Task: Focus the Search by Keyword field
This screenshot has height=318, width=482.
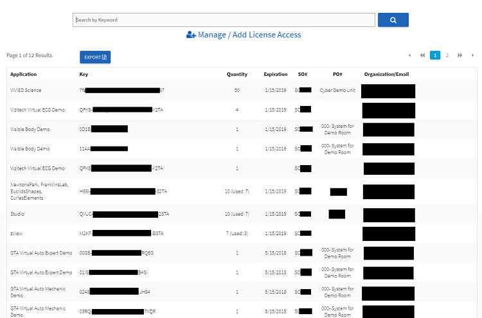Action: 224,20
